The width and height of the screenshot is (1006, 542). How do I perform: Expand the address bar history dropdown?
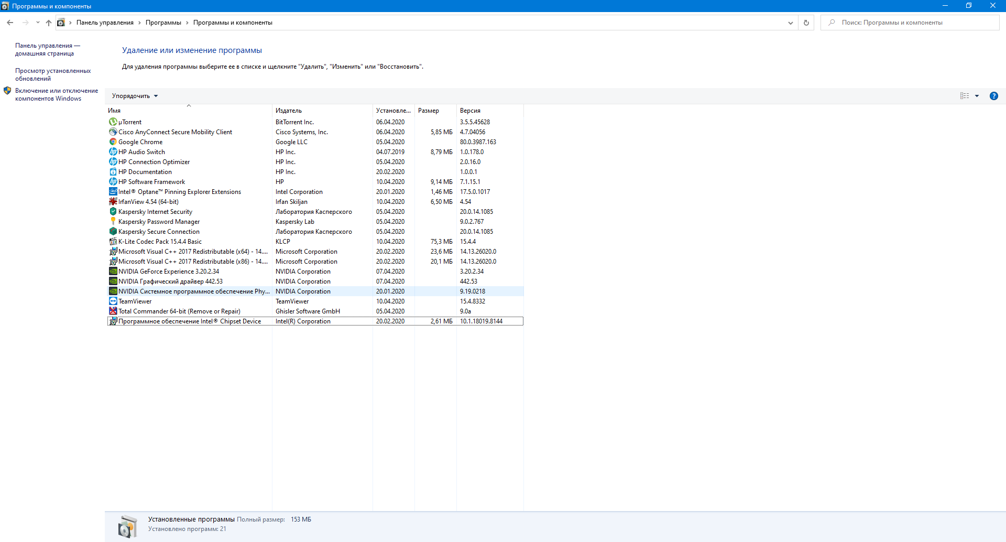coord(790,23)
